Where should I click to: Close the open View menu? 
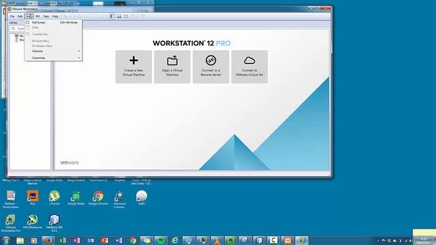click(x=29, y=16)
